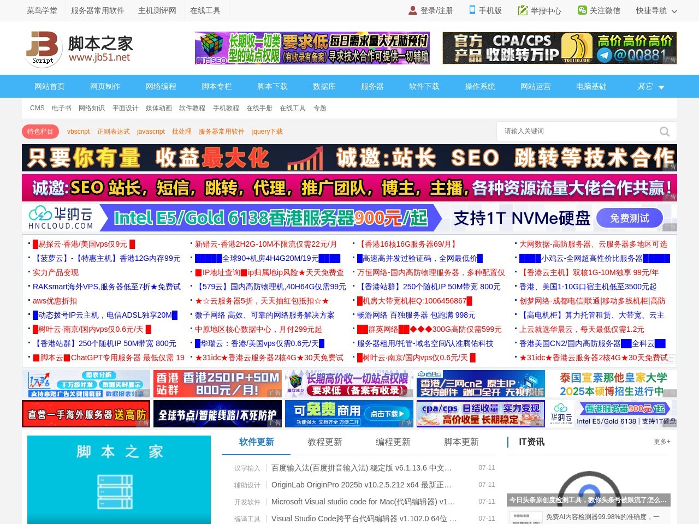Switch to the 脚本更新 tab
Screen dimensions: 699x524
click(x=462, y=443)
